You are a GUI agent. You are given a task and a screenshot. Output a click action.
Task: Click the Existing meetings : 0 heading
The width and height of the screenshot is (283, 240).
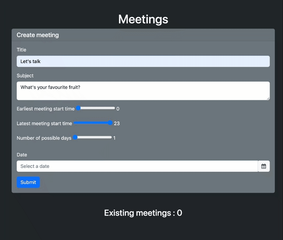point(143,213)
